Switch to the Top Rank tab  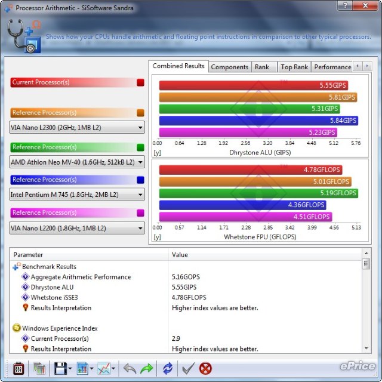(294, 67)
